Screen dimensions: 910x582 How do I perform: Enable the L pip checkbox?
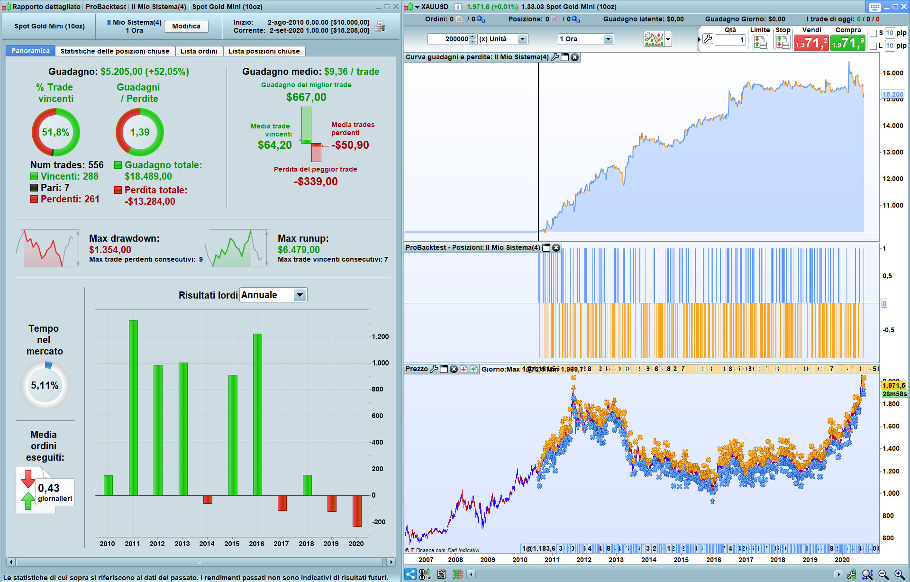coord(874,46)
